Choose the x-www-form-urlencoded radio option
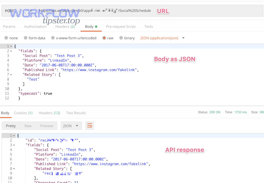Image resolution: width=264 pixels, height=183 pixels. (53, 38)
